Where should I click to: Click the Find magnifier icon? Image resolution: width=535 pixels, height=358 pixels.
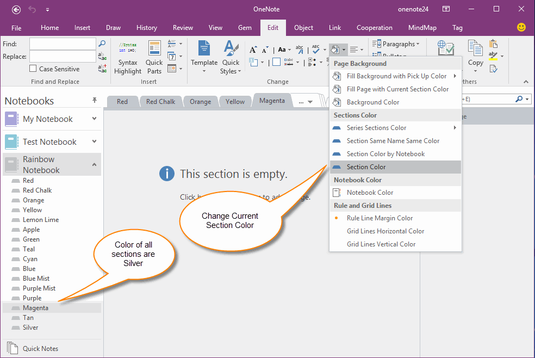102,44
